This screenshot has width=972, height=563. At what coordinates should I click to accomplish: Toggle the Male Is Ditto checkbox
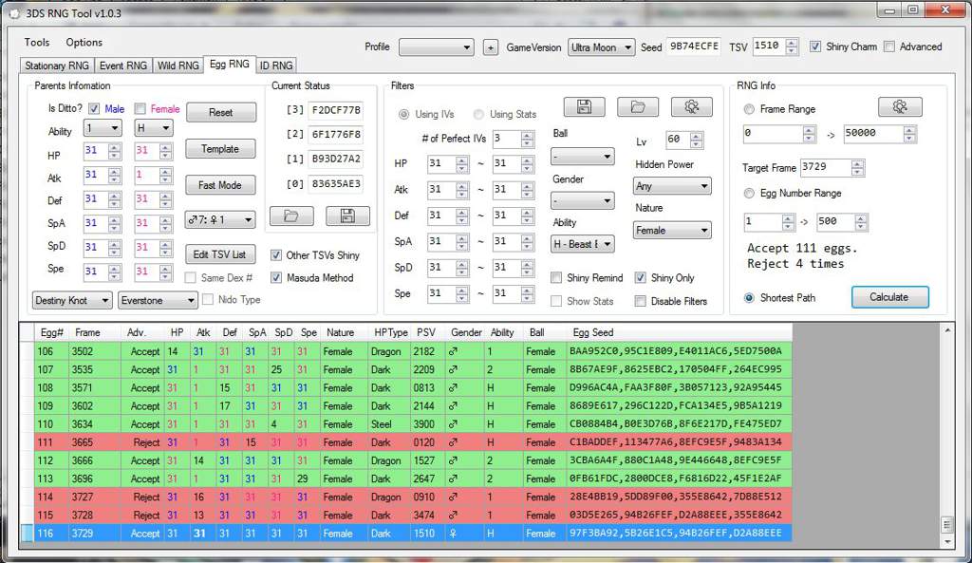(x=94, y=108)
